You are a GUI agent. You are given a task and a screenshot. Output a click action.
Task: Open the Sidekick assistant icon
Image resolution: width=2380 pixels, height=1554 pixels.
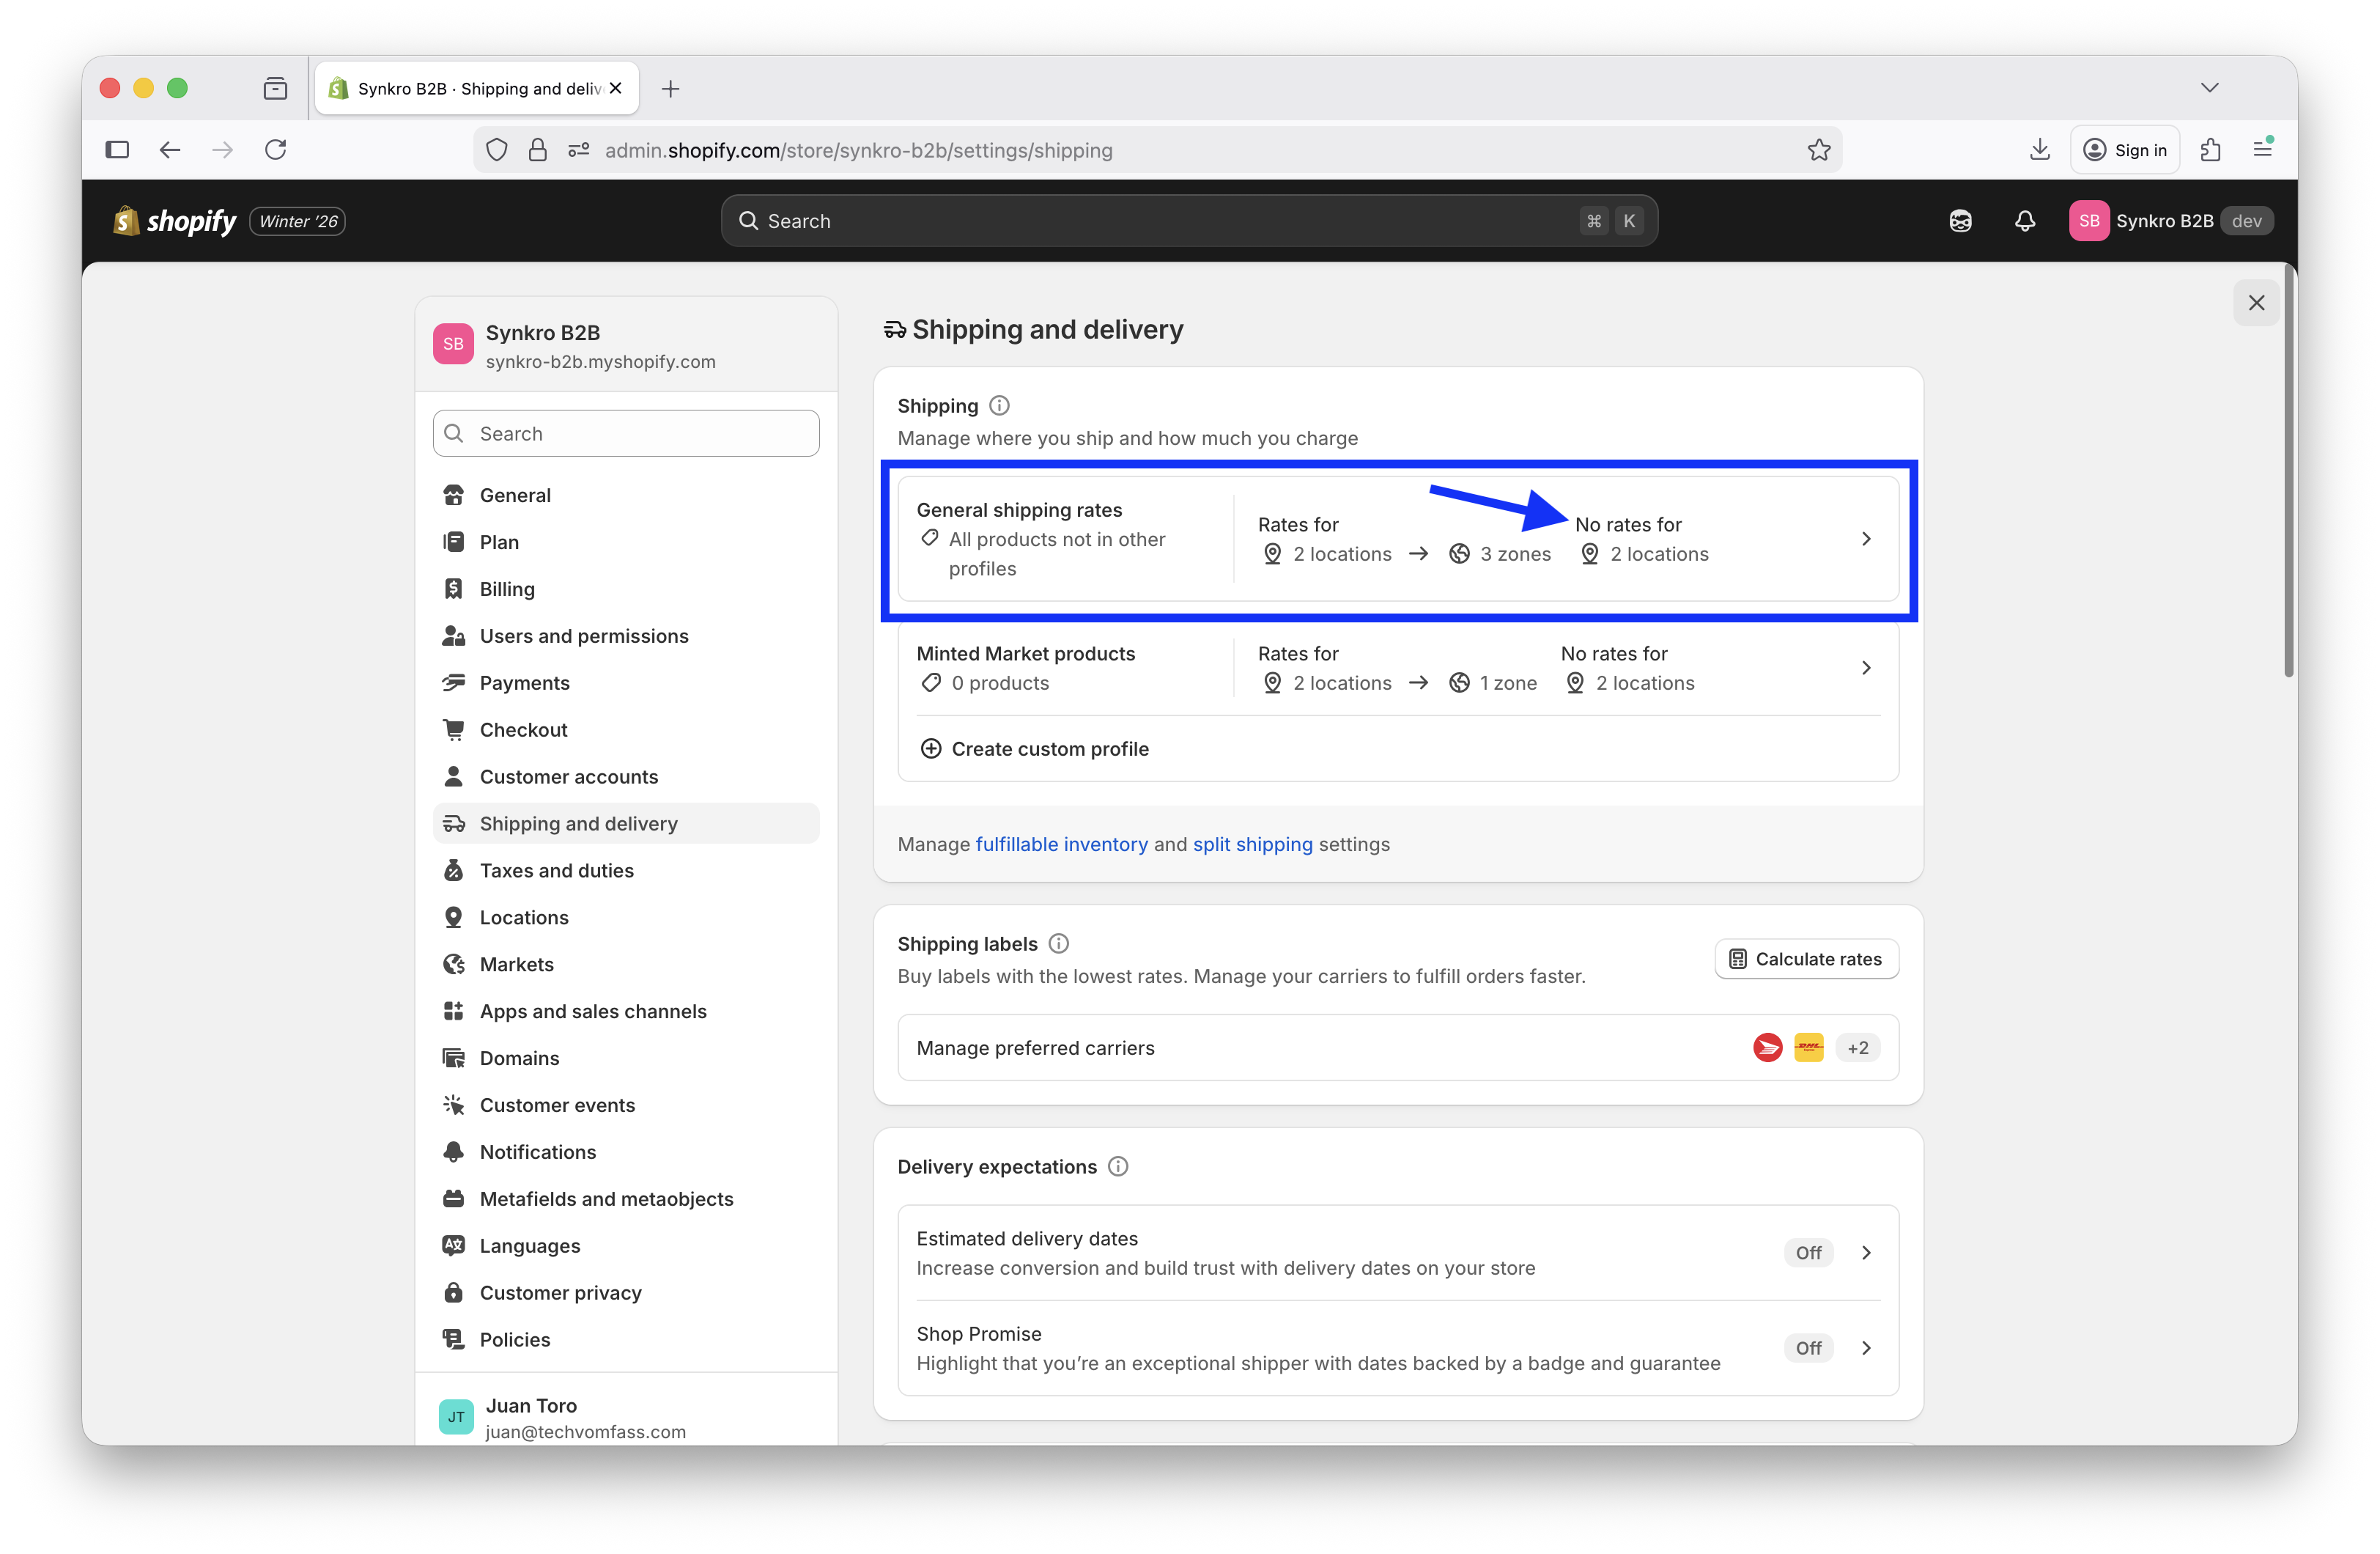[x=1960, y=221]
